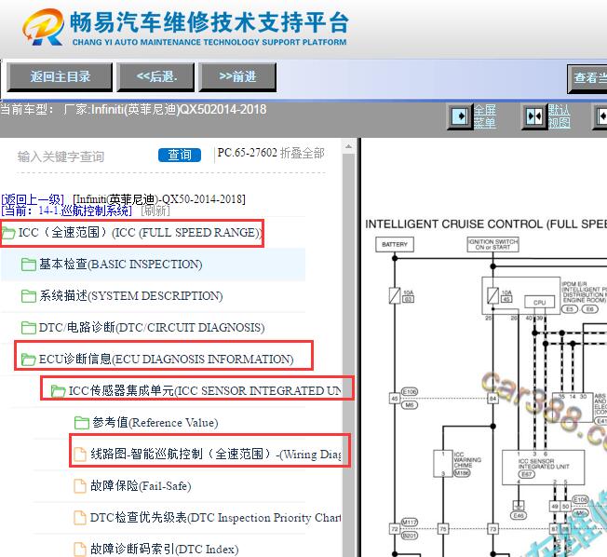The height and width of the screenshot is (557, 607).
Task: Click the 查询 search button
Action: coord(180,155)
